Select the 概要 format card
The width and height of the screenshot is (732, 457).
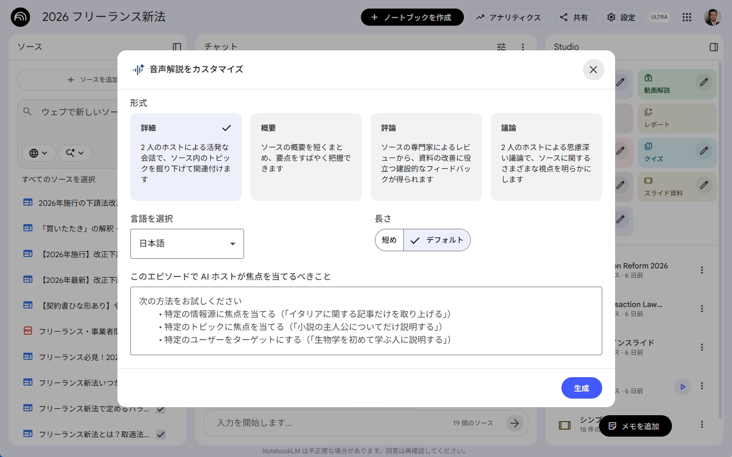pos(306,156)
